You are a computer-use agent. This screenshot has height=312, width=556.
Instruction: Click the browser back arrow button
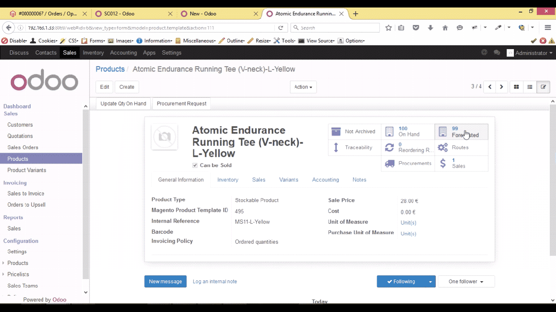tap(8, 28)
